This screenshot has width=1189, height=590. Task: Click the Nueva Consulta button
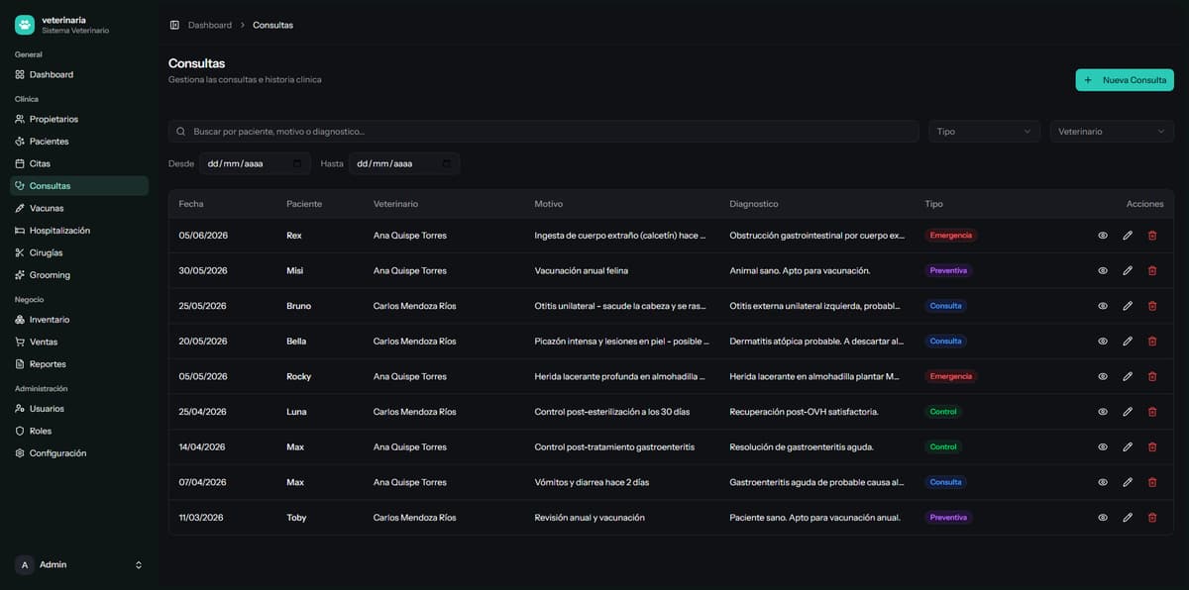coord(1125,80)
